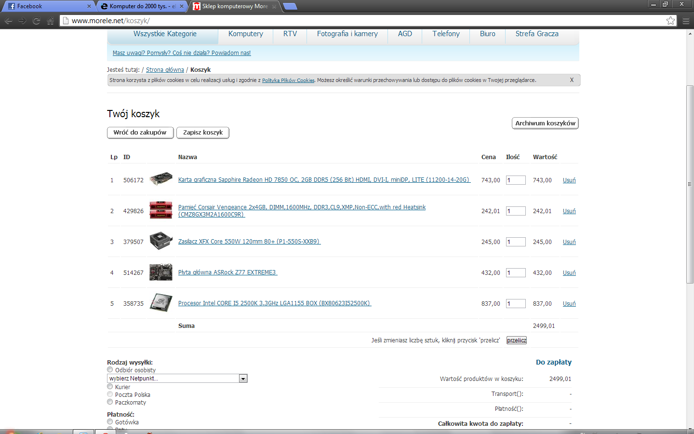This screenshot has height=434, width=694.
Task: Remove the Sapphire Radeon card with Usuń
Action: coord(569,180)
